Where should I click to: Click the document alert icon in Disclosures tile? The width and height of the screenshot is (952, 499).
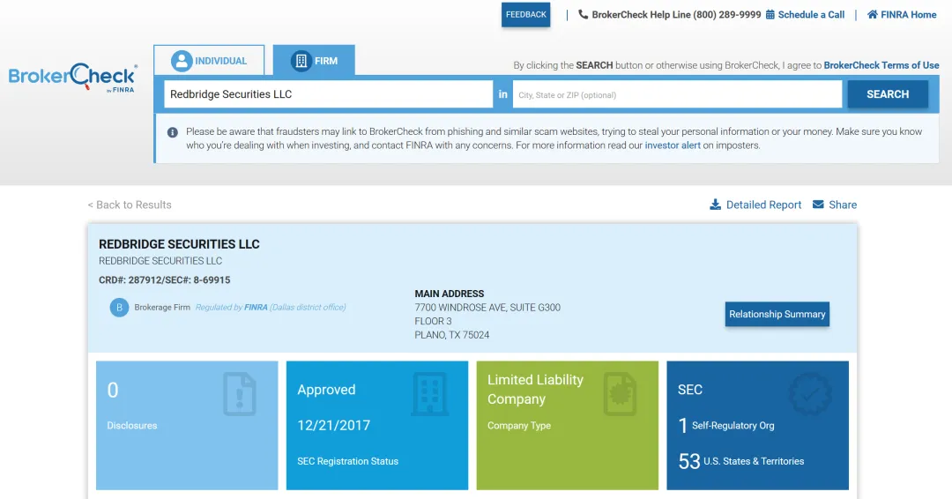click(x=239, y=394)
